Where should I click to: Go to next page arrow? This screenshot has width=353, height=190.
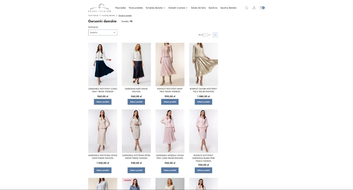click(215, 35)
